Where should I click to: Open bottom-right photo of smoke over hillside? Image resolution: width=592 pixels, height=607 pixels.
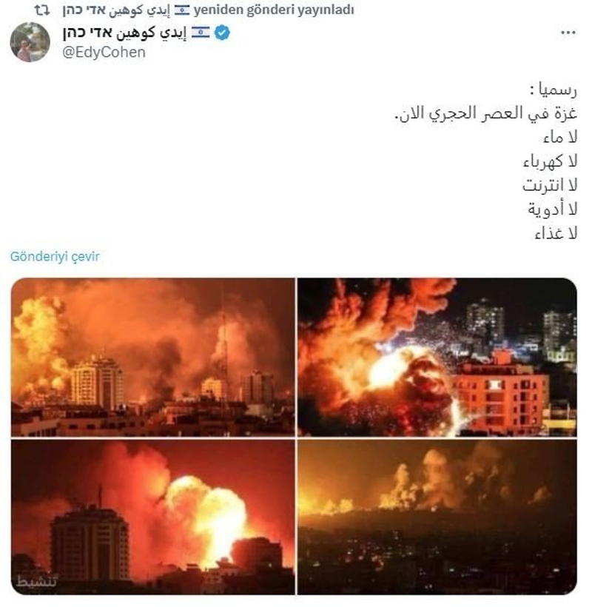(x=437, y=517)
